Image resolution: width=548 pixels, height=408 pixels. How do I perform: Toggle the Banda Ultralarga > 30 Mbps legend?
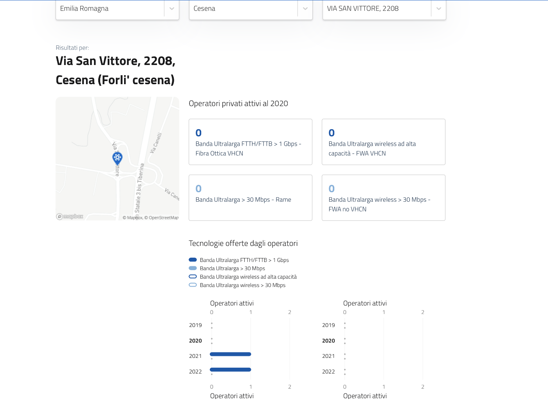click(193, 268)
